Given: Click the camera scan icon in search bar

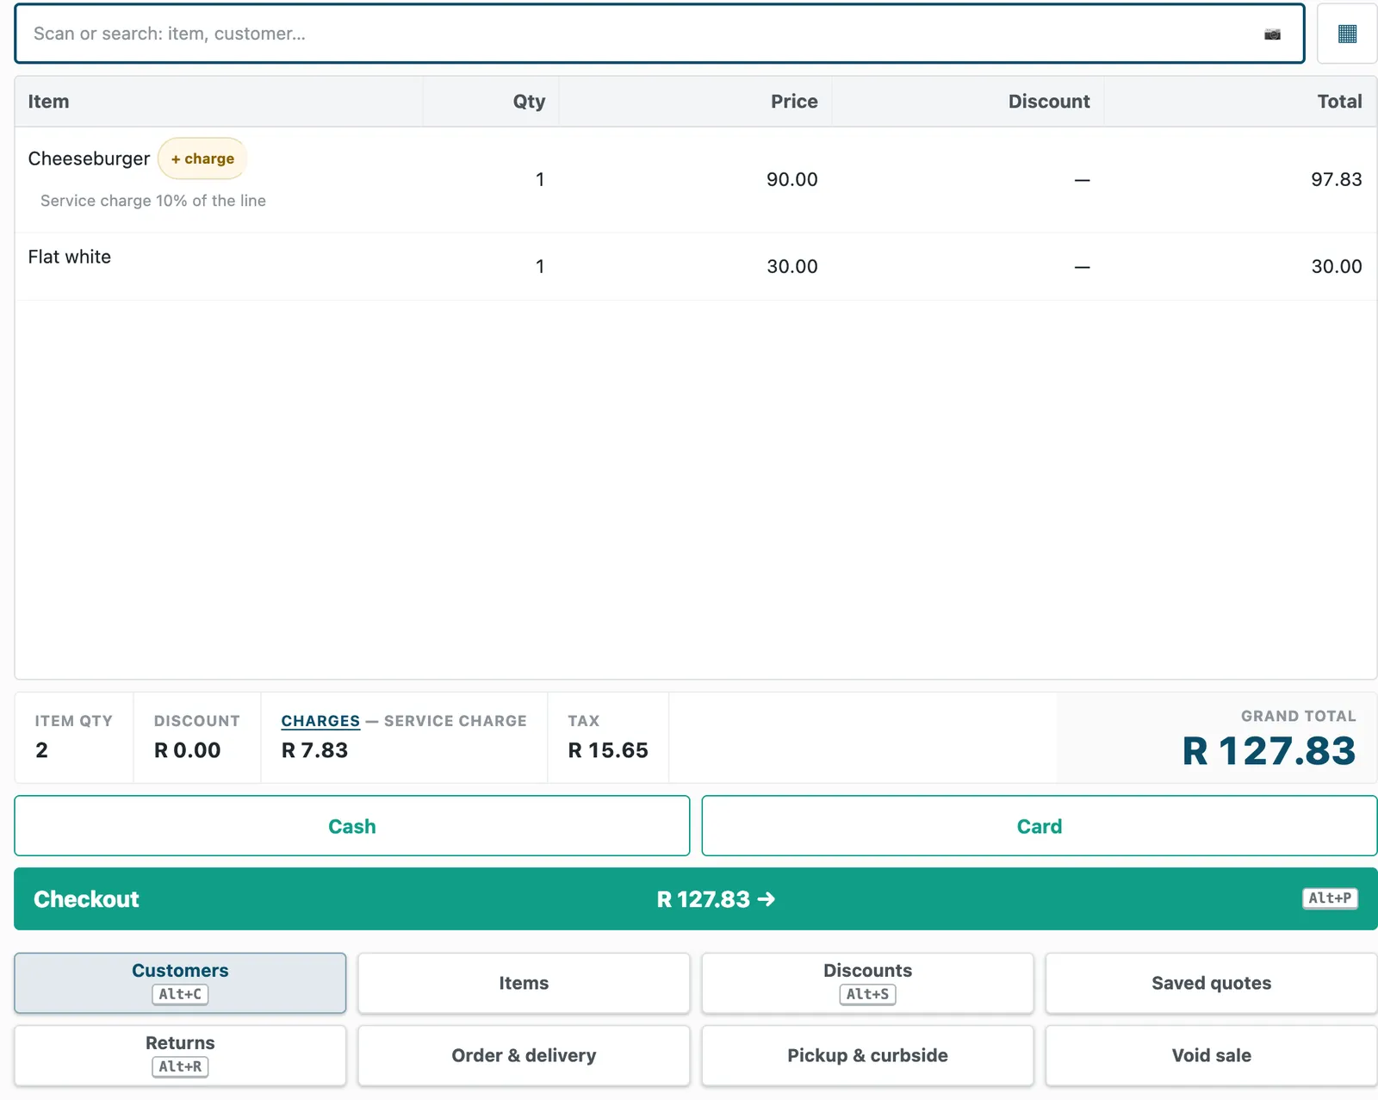Looking at the screenshot, I should point(1272,34).
